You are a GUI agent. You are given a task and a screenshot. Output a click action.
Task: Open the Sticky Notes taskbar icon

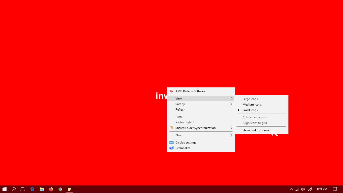click(69, 189)
